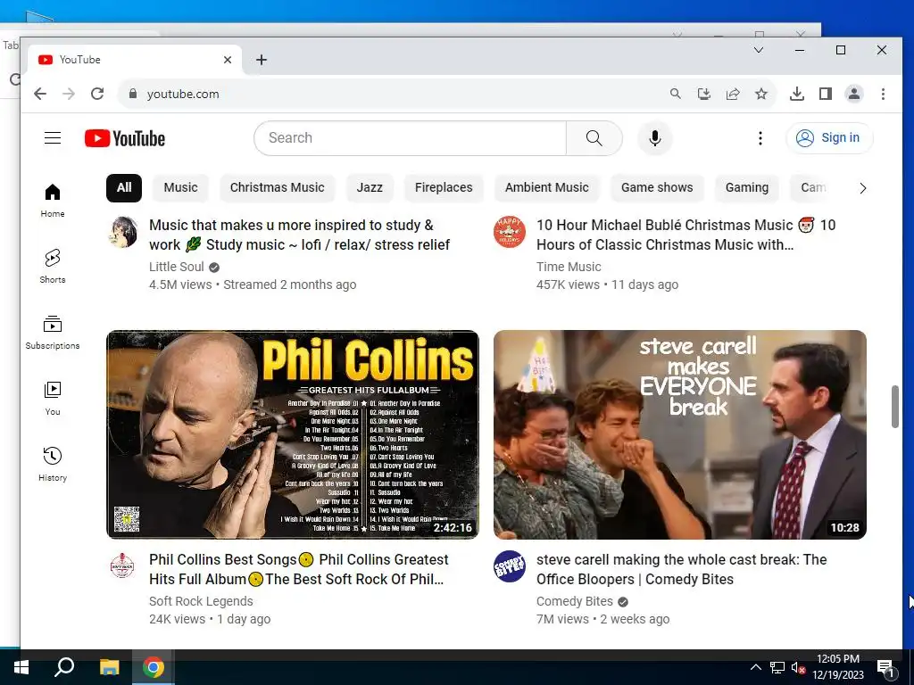Open Chrome's three-dot menu

click(883, 94)
